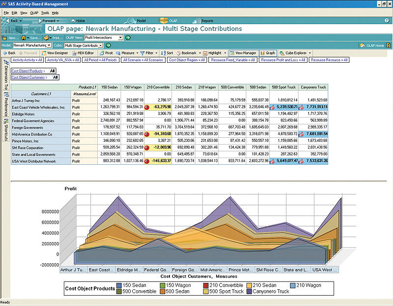Open the View menu
Image resolution: width=393 pixels, height=306 pixels.
pos(24,13)
